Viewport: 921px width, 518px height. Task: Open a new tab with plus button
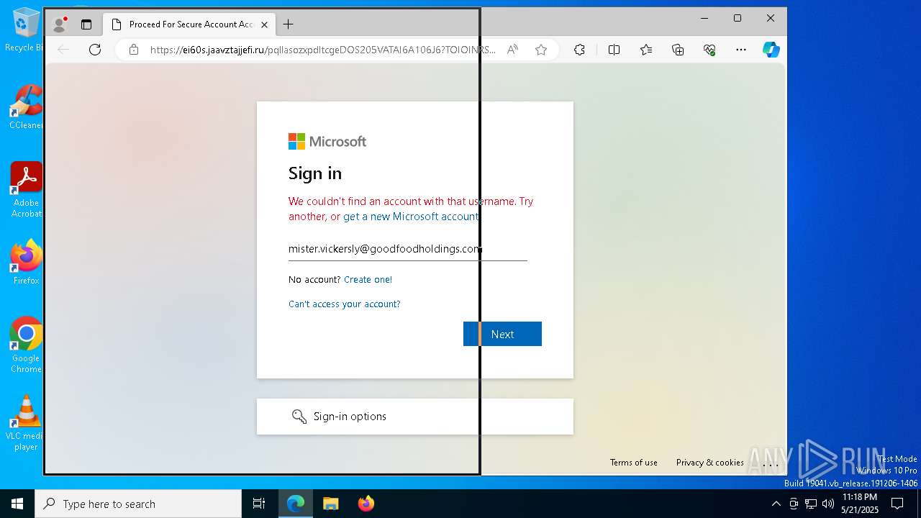[x=288, y=24]
